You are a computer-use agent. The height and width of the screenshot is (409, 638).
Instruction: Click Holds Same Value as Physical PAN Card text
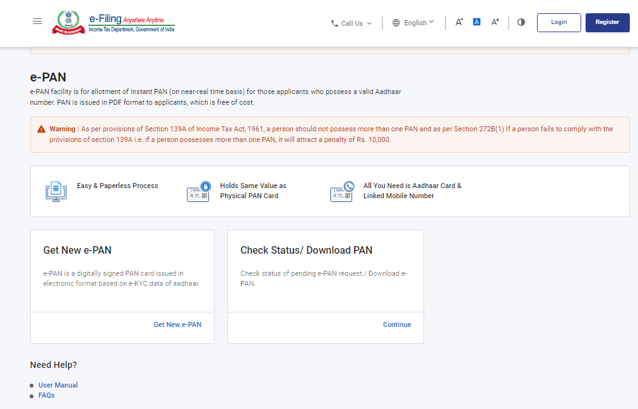coord(253,191)
